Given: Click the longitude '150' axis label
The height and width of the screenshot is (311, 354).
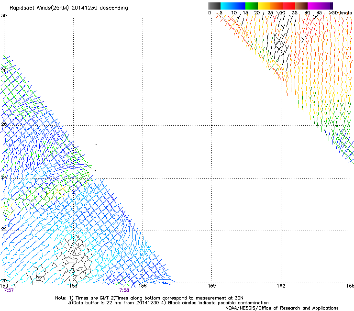Looking at the screenshot, I should point(4,286).
